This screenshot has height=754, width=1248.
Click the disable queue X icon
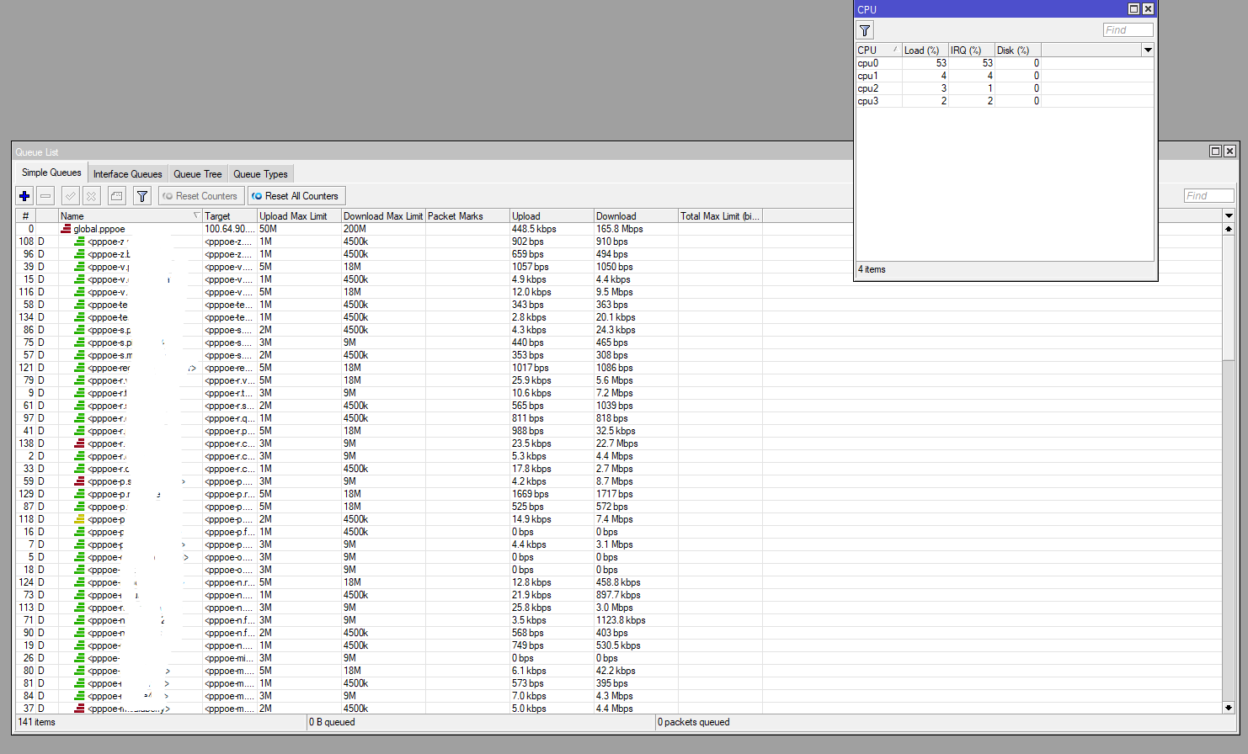click(x=92, y=196)
